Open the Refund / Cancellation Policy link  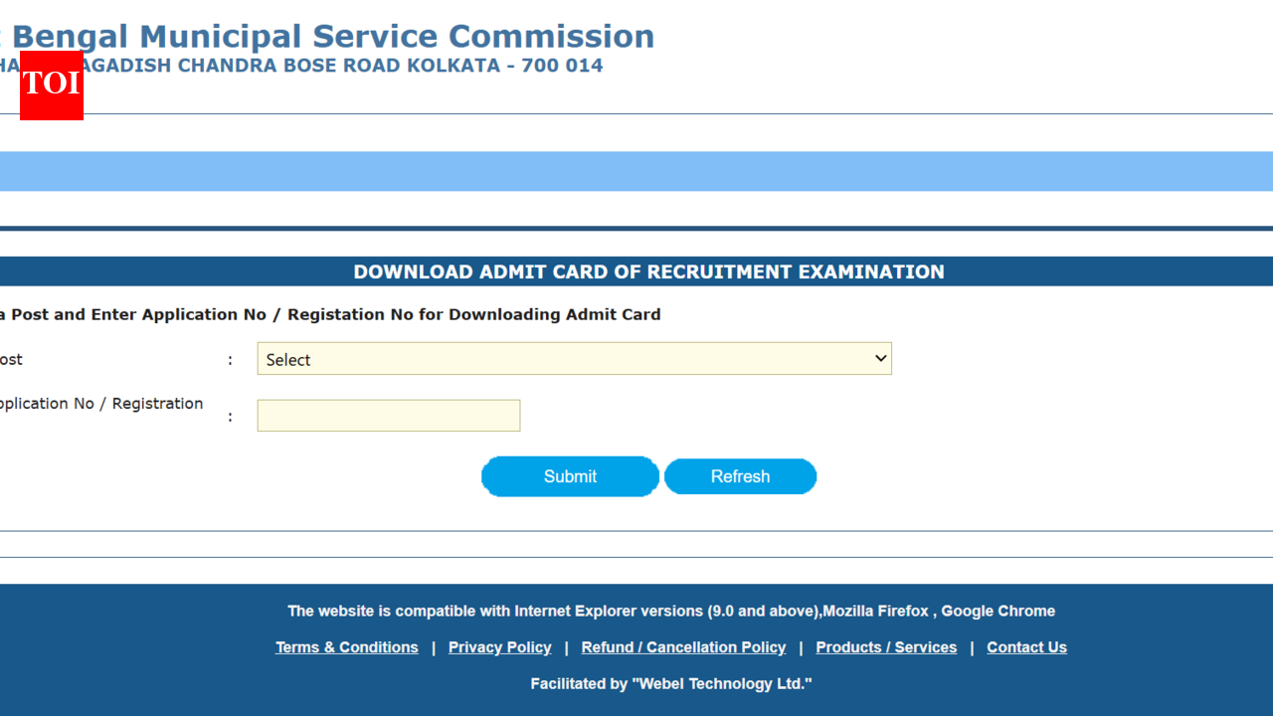coord(683,646)
